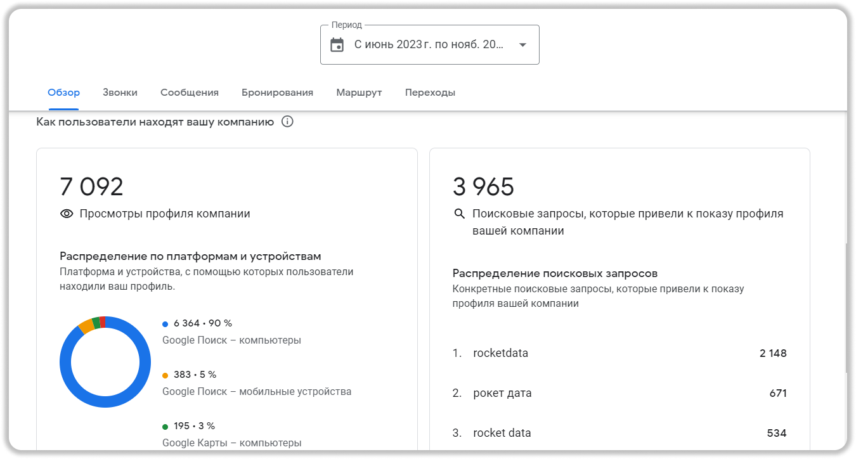Click the 671 query count
The width and height of the screenshot is (856, 459).
click(x=778, y=393)
